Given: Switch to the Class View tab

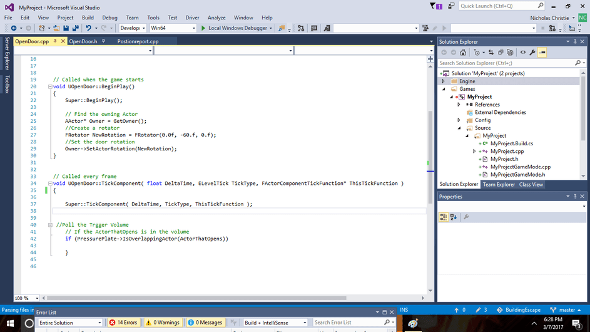Looking at the screenshot, I should coord(531,185).
